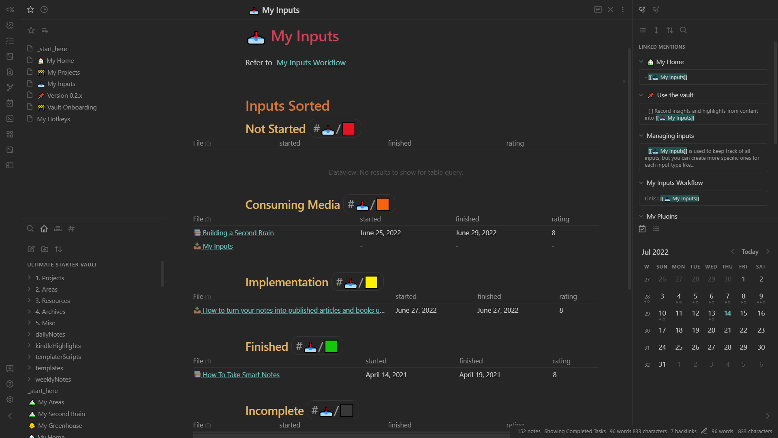Screen dimensions: 778x438
Task: Open search in the backlinks pane
Action: coord(683,30)
